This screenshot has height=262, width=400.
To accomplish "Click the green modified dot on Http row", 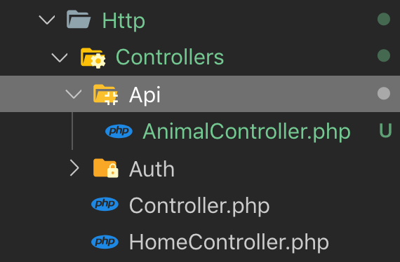I will click(384, 19).
